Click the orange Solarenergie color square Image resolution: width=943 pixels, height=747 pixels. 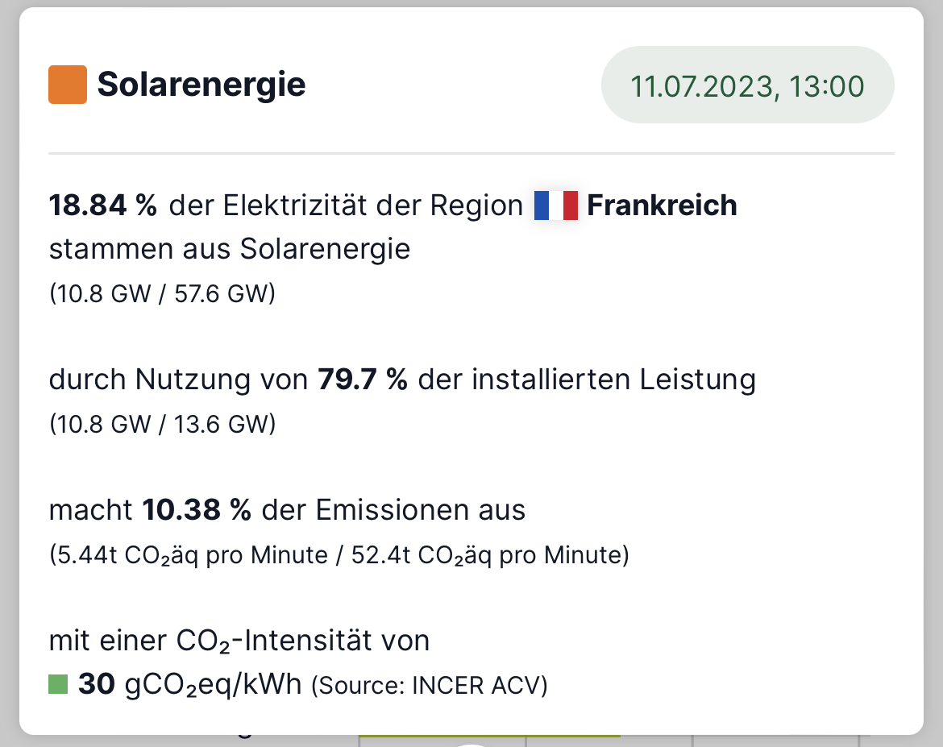coord(68,85)
